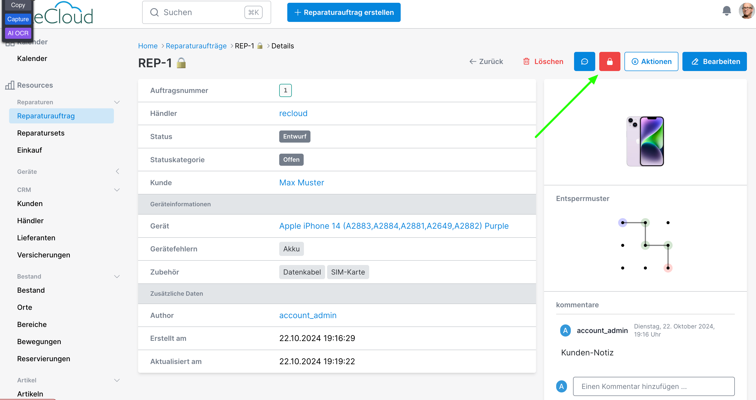Viewport: 756px width, 400px height.
Task: Select Kunden in sidebar menu
Action: (x=30, y=204)
